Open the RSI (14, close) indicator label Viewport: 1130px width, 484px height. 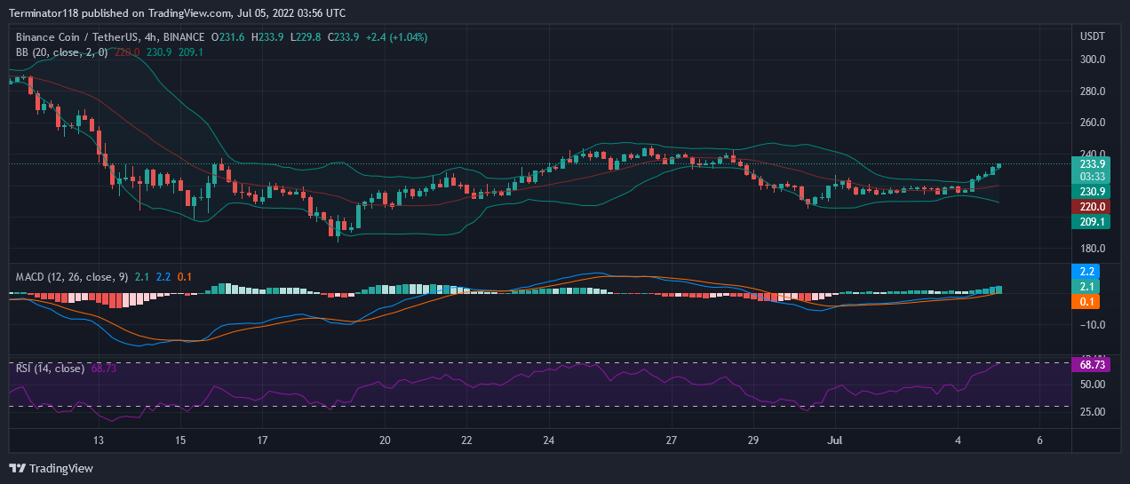(51, 369)
